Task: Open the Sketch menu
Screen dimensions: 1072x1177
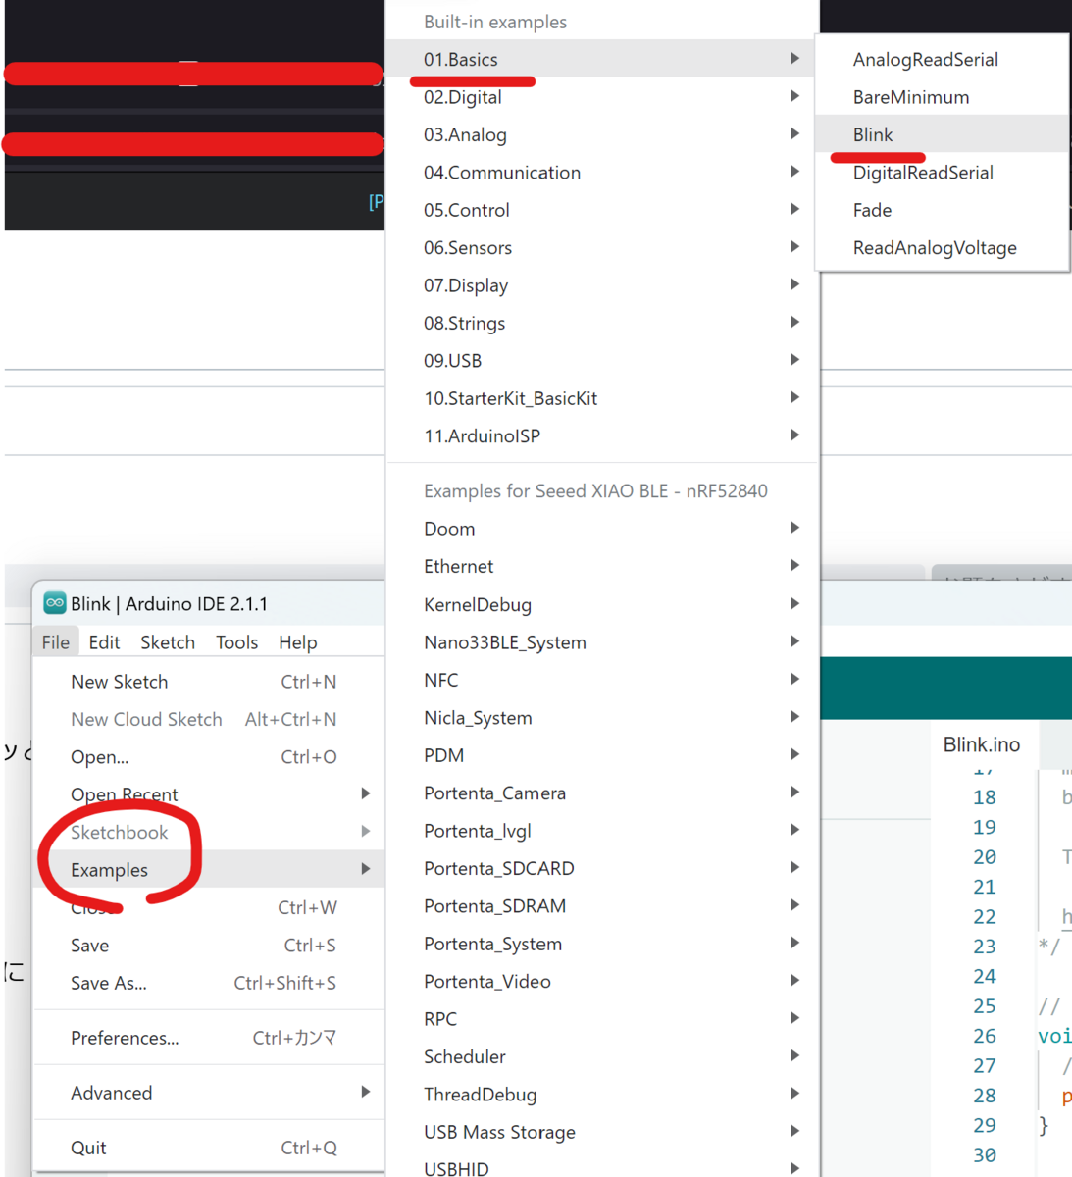Action: pos(168,642)
